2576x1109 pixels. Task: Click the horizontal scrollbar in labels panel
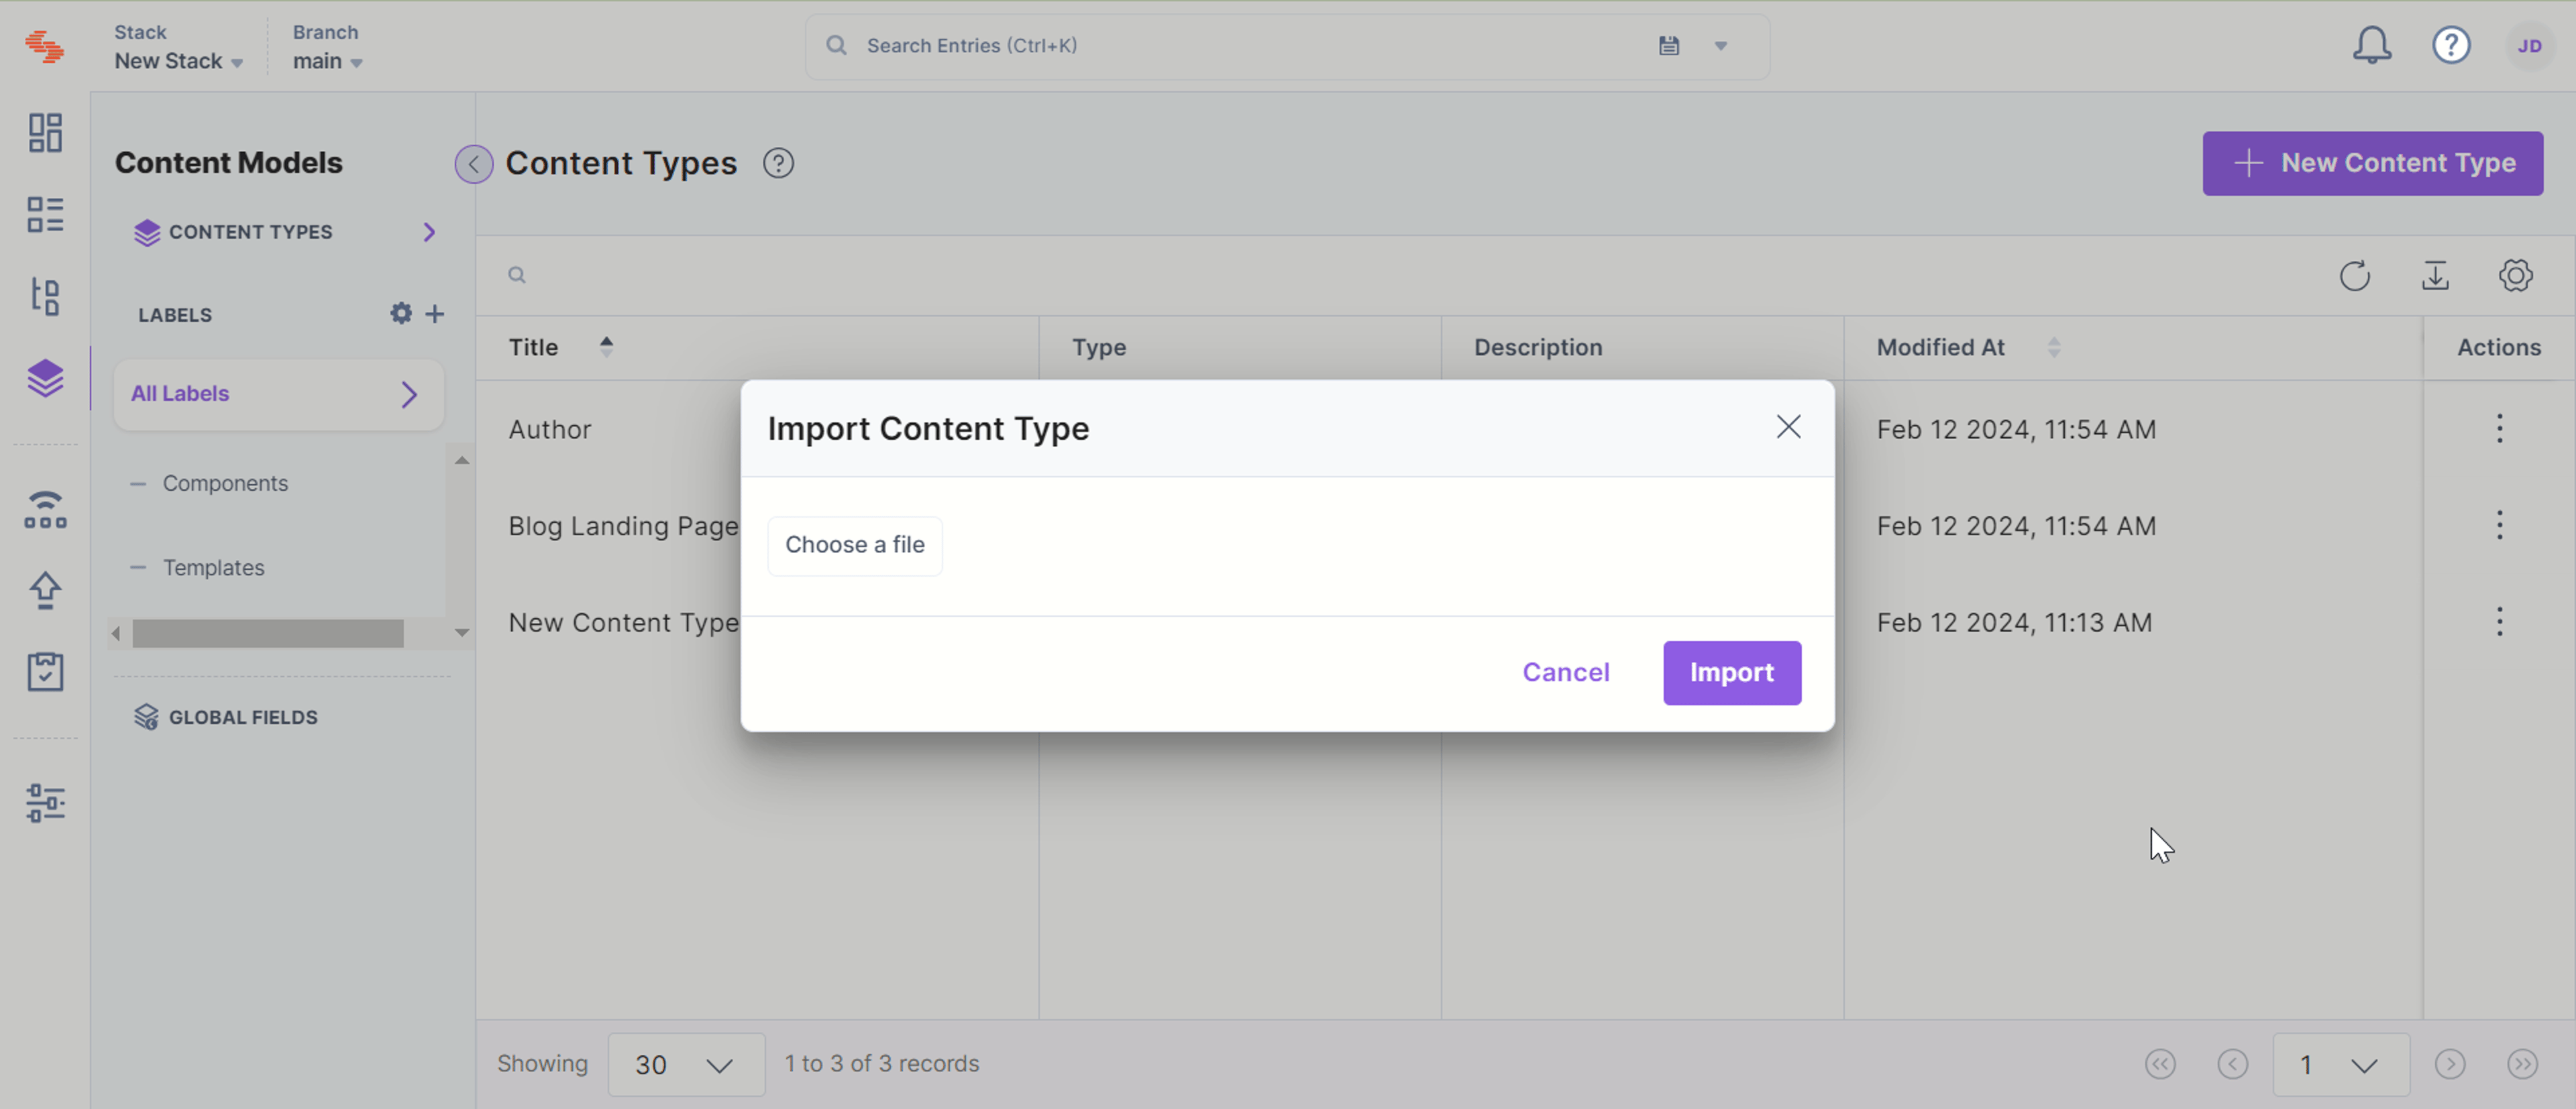point(268,634)
